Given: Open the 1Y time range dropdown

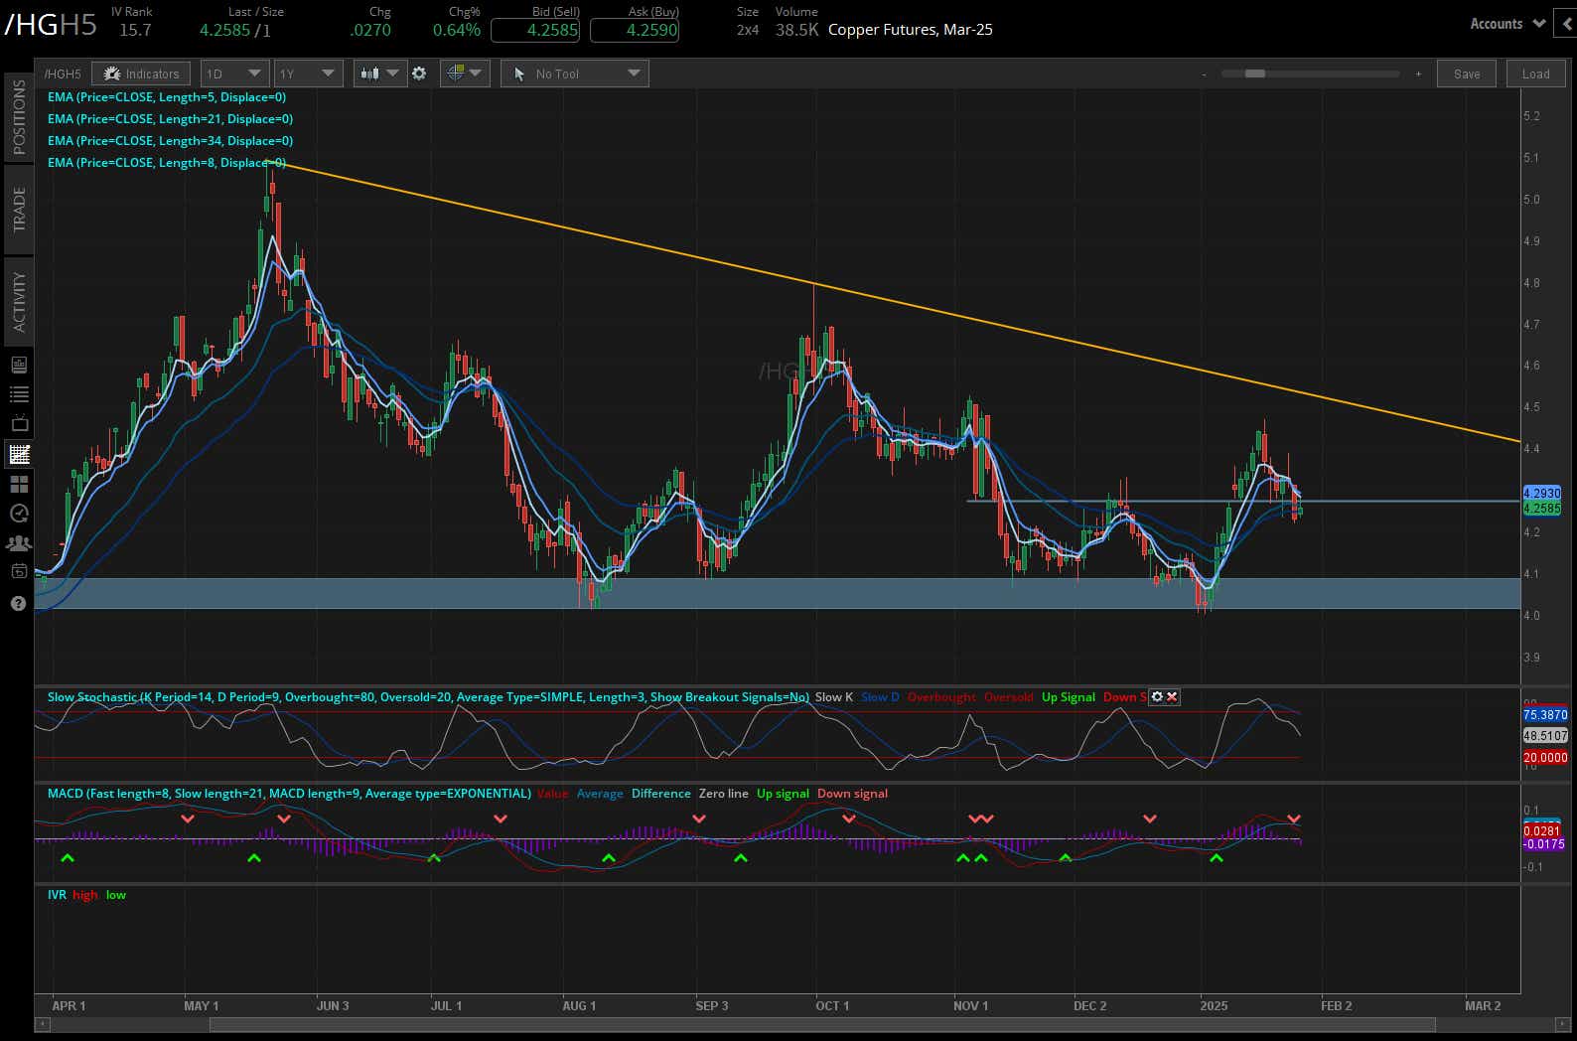Looking at the screenshot, I should coord(308,74).
